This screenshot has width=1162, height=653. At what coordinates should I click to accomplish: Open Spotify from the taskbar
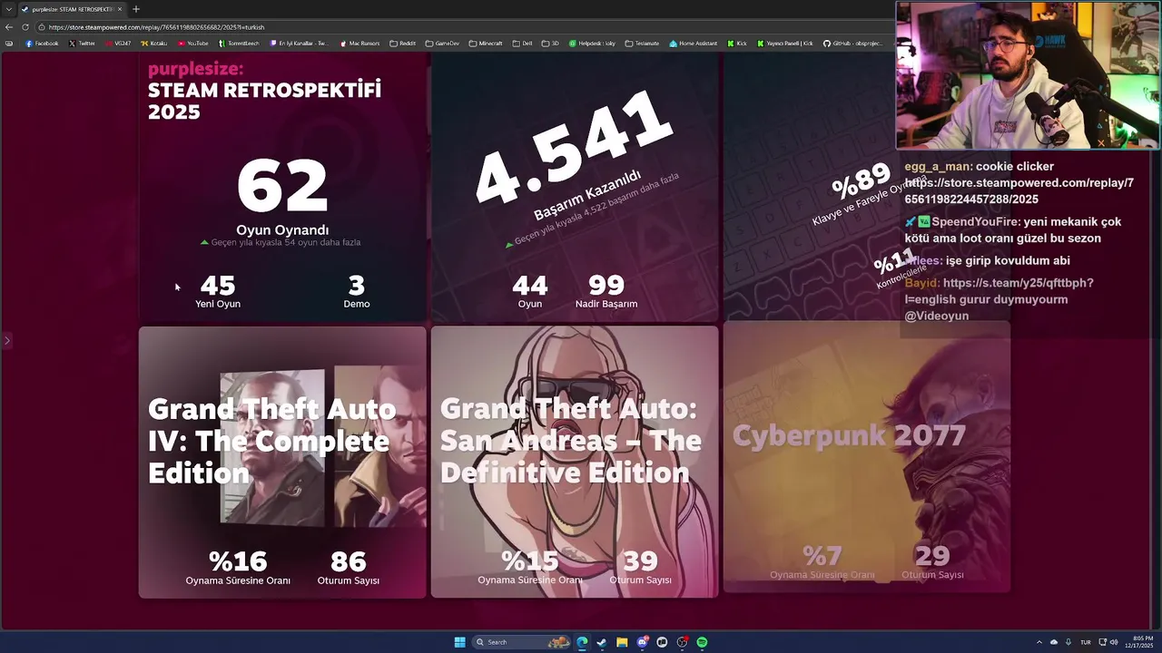(x=703, y=642)
